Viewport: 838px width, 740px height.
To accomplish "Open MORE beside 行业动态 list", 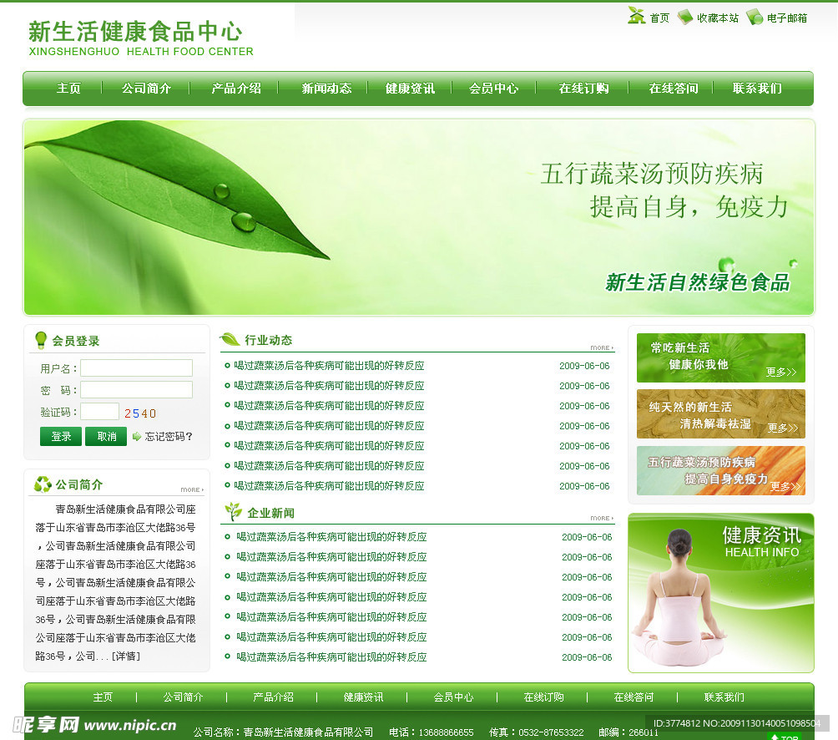I will tap(599, 347).
